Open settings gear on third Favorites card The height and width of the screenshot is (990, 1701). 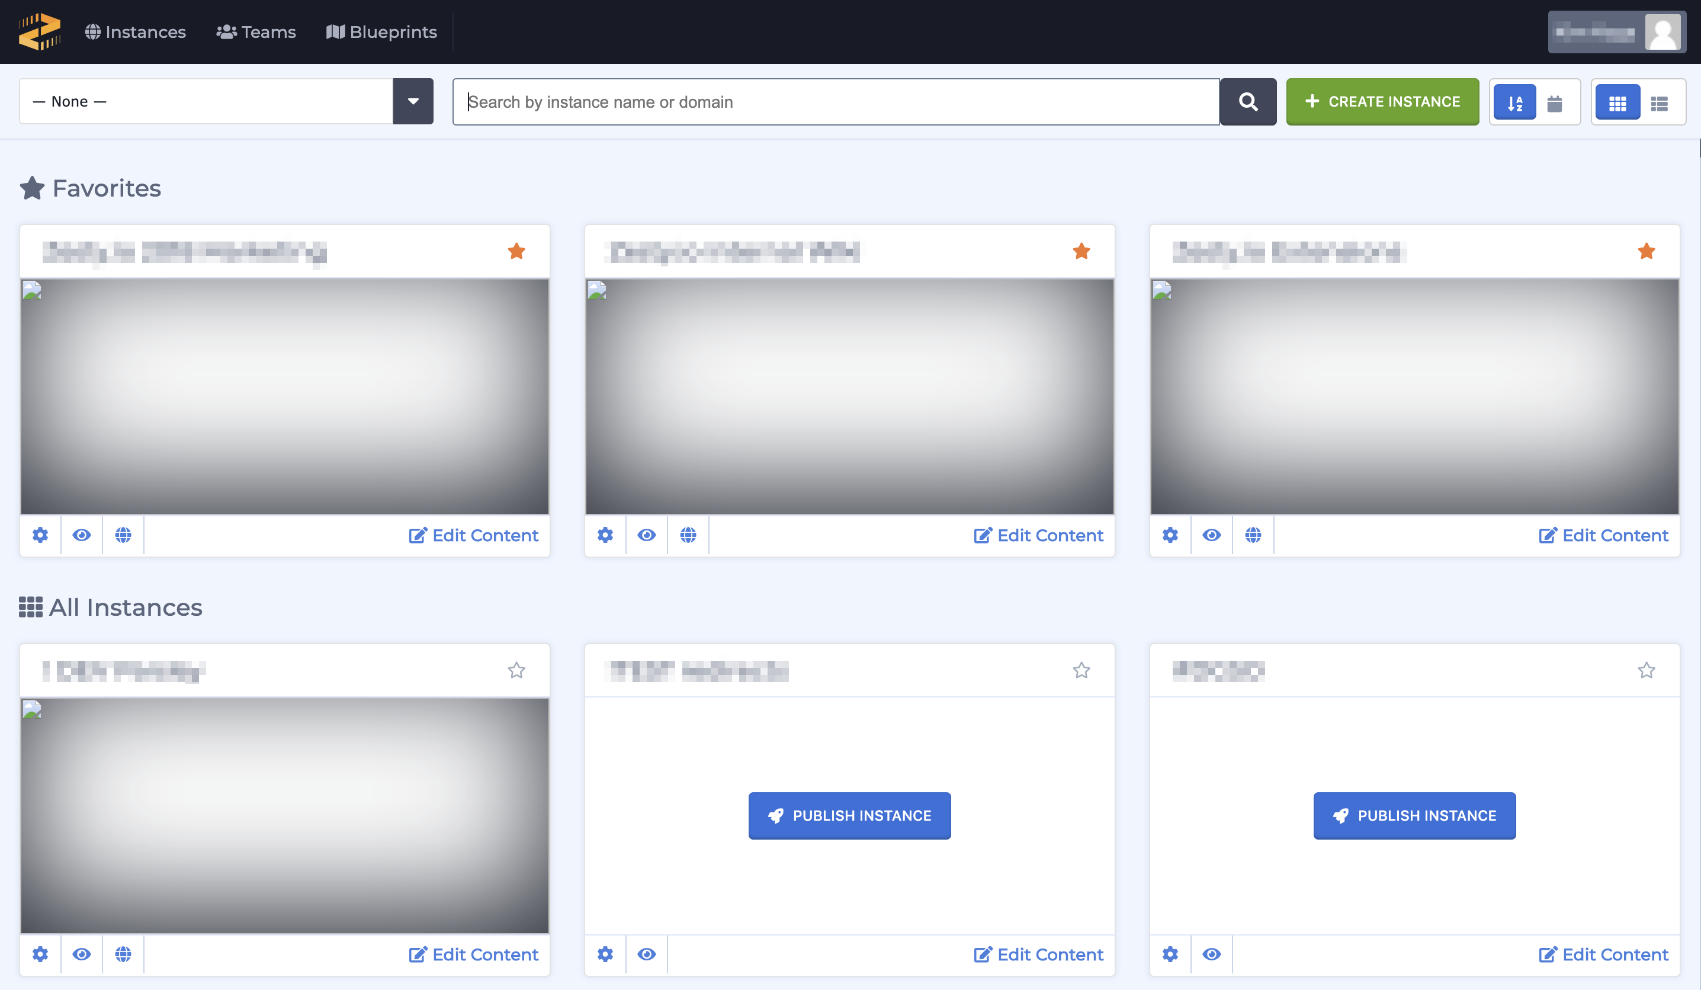(x=1170, y=535)
